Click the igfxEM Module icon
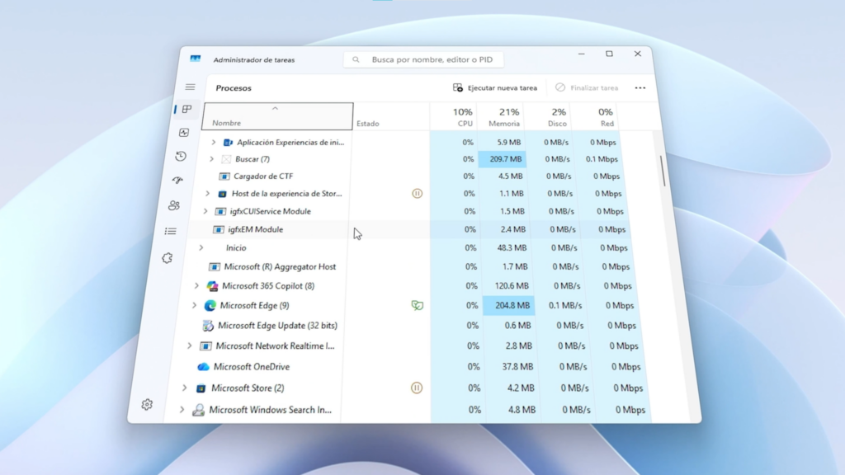845x475 pixels. [218, 229]
